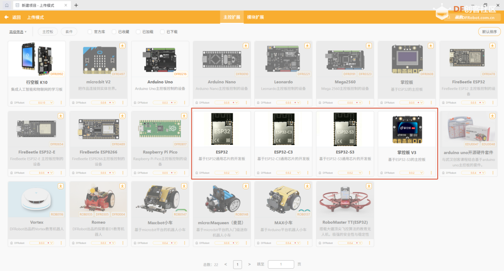Download the Max:bot小车 extension
Viewport: 504px width, 271px height.
pos(184,186)
